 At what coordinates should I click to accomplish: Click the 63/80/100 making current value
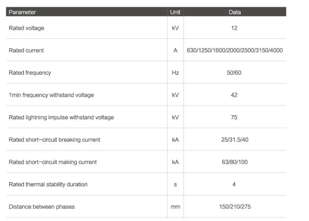pos(234,162)
